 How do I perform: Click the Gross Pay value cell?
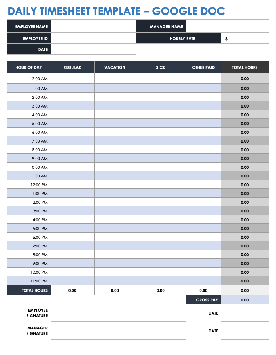tap(245, 300)
